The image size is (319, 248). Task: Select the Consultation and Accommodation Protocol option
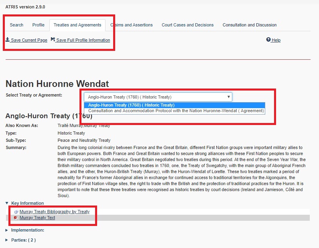176,111
